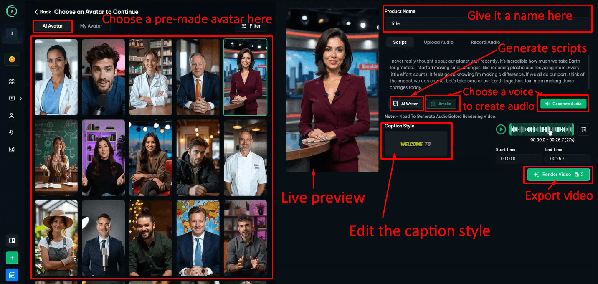Image resolution: width=598 pixels, height=284 pixels.
Task: Open the user avatar section in sidebar
Action: tap(12, 116)
